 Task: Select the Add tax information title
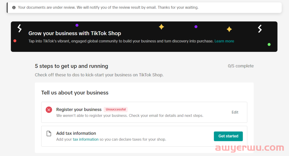[76, 133]
